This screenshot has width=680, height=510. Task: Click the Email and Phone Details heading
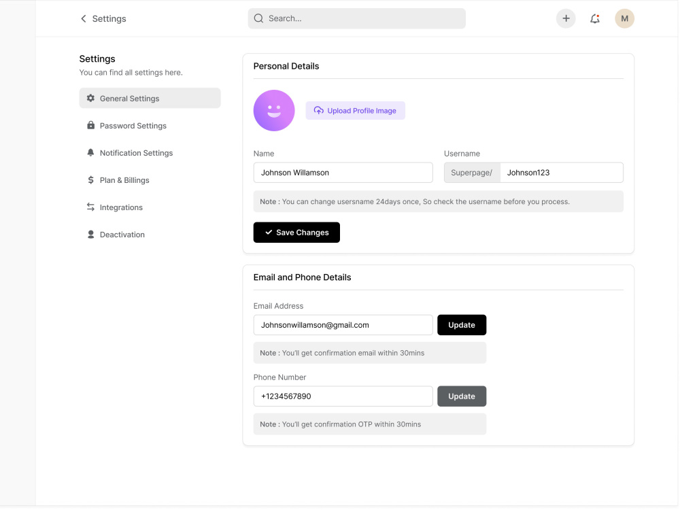(x=303, y=277)
